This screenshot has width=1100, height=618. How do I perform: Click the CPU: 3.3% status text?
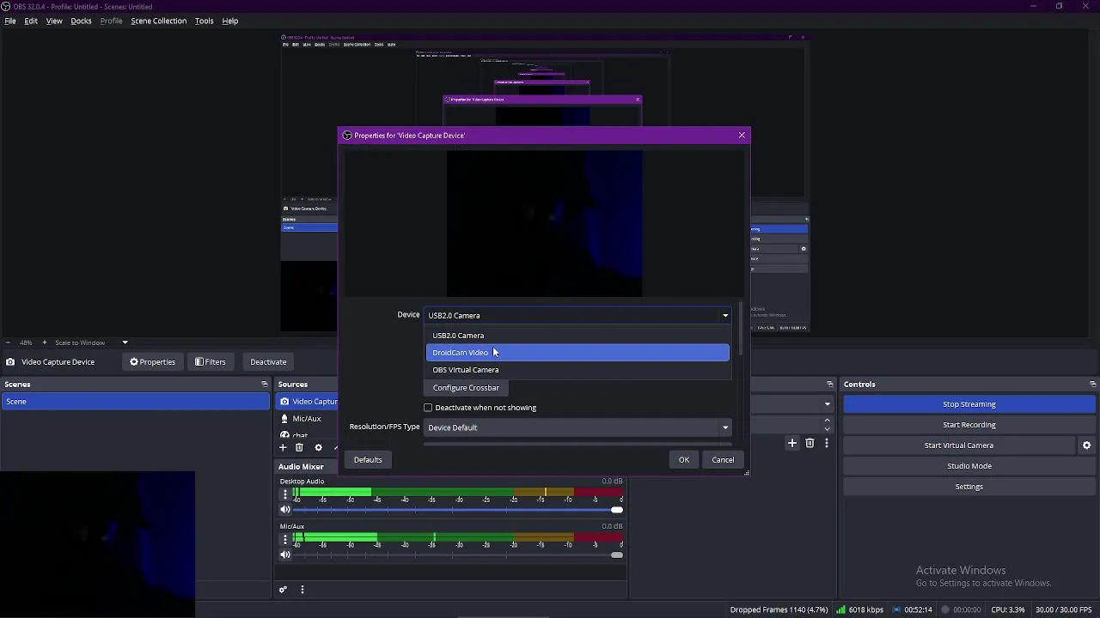[1007, 609]
